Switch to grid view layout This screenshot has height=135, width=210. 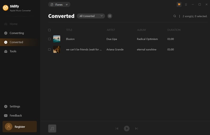110,16
